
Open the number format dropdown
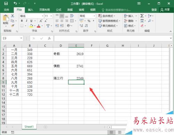[94, 16]
